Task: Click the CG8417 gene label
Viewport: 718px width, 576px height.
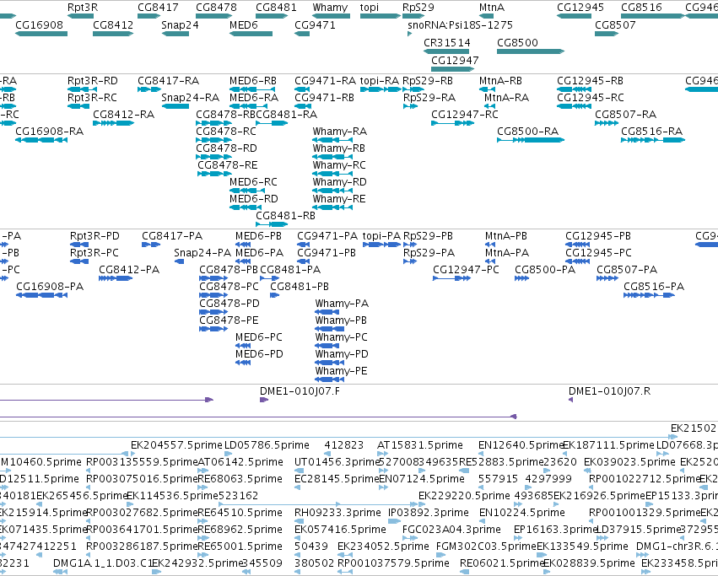Action: (x=158, y=8)
